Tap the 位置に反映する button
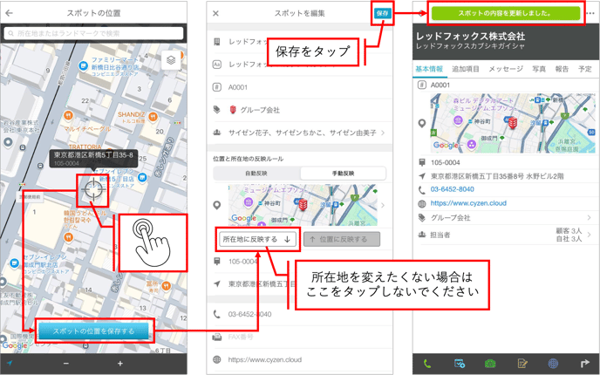The height and width of the screenshot is (375, 600). (x=342, y=239)
